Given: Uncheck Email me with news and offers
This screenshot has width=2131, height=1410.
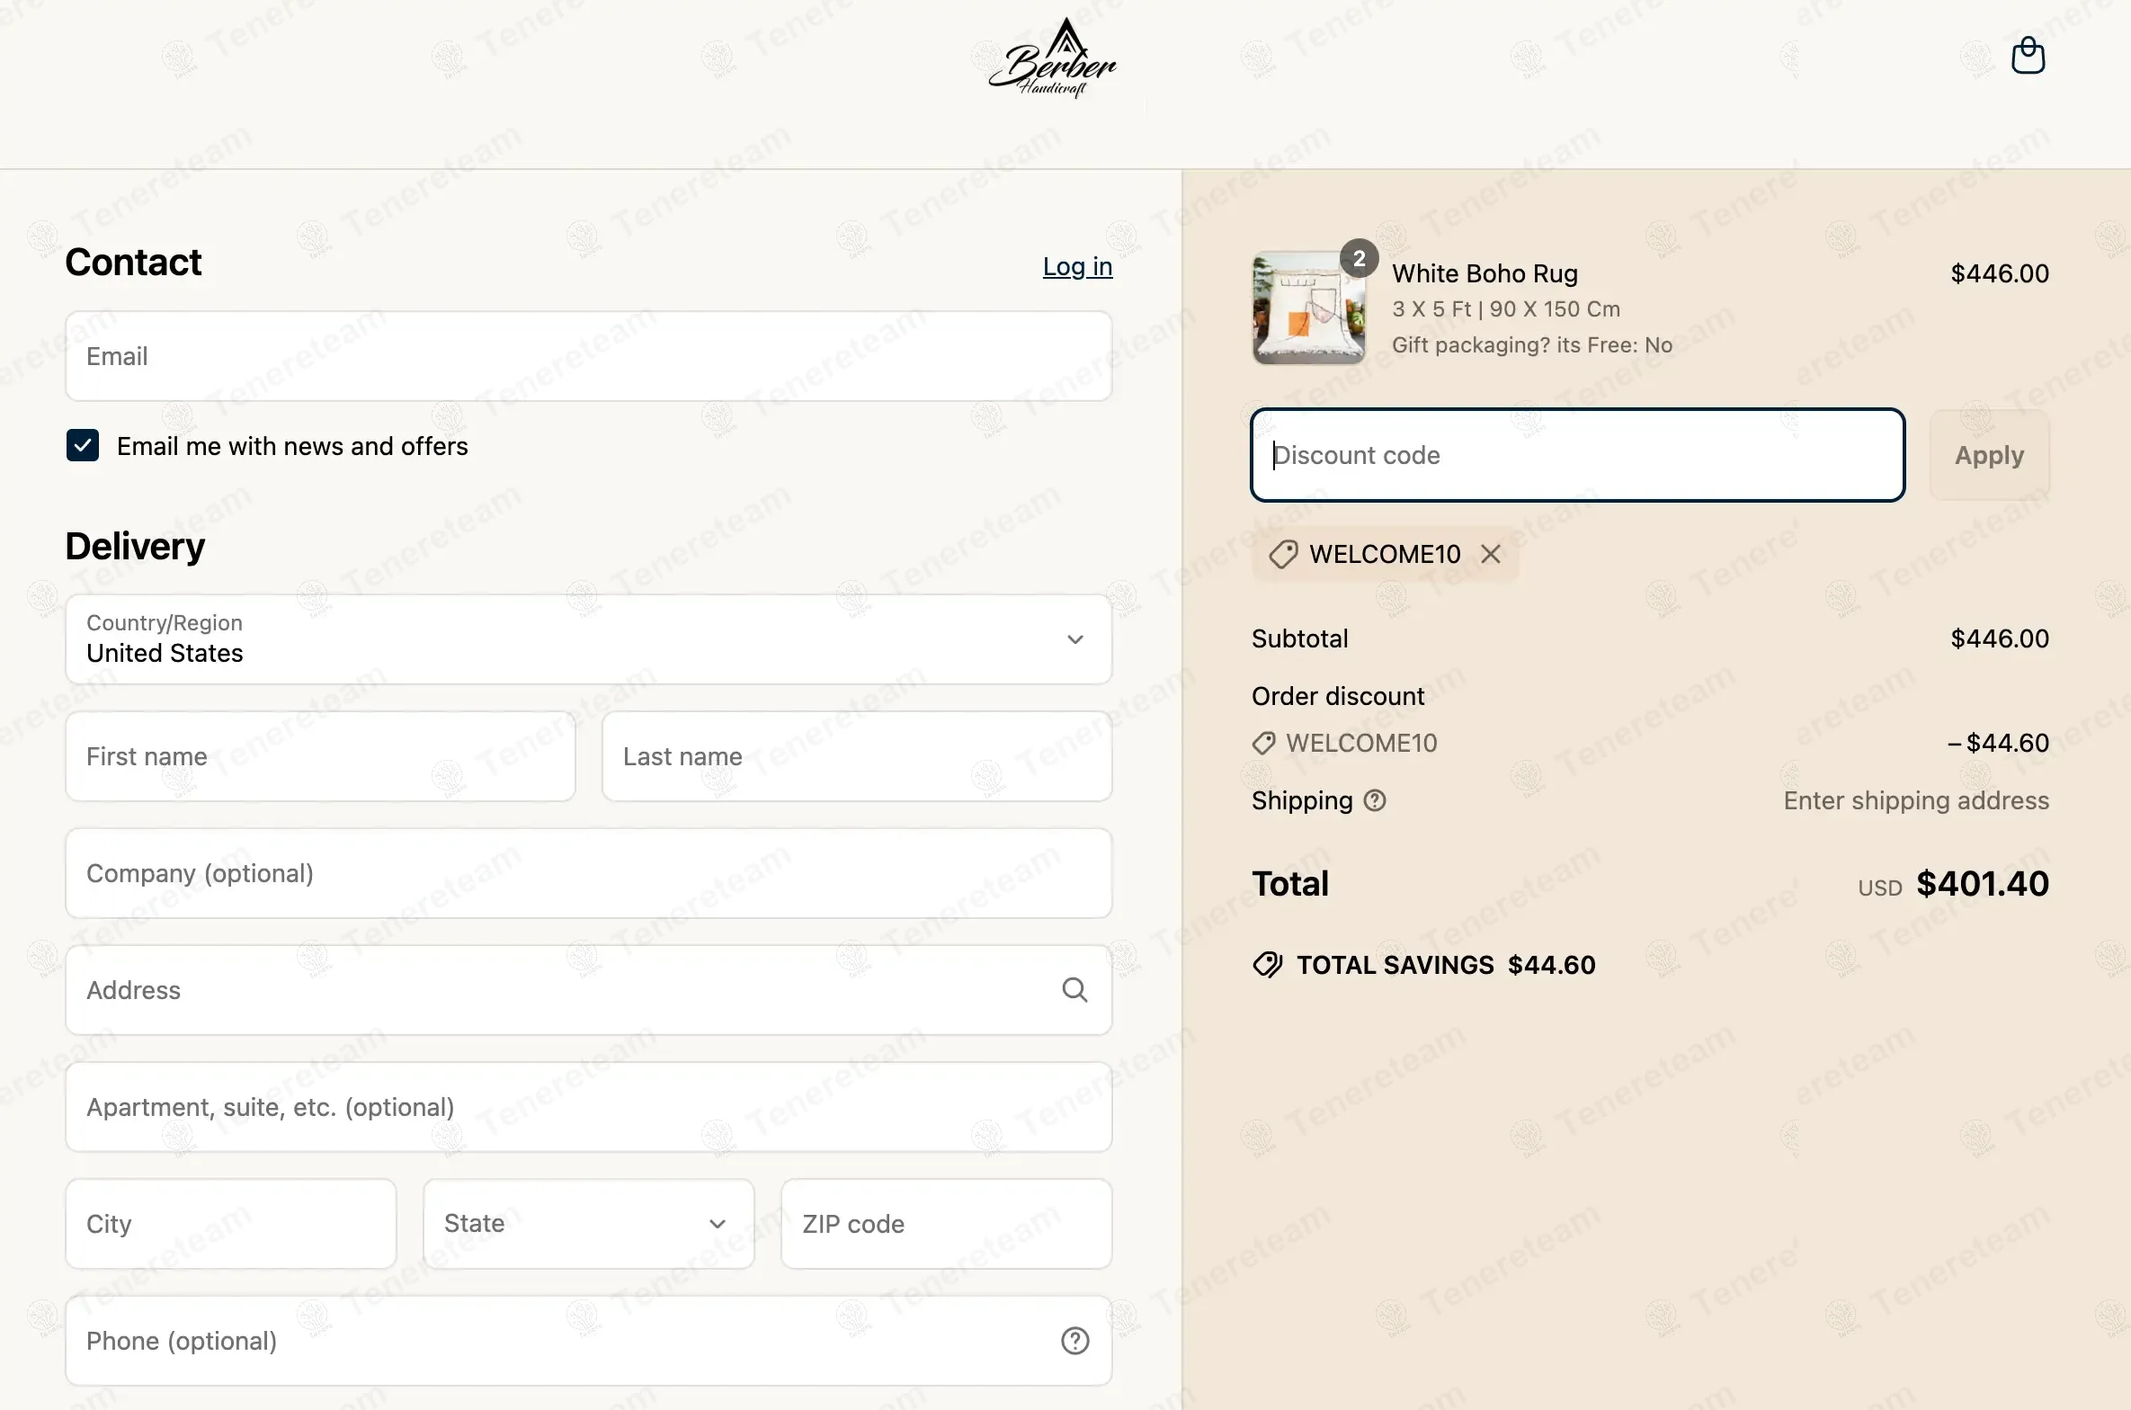Looking at the screenshot, I should (83, 445).
